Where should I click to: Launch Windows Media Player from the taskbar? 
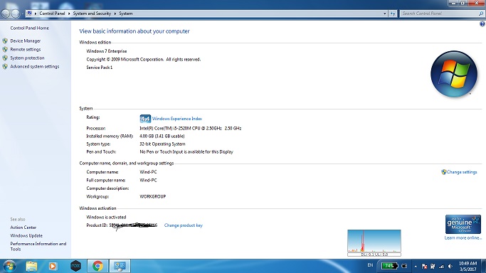click(x=53, y=266)
